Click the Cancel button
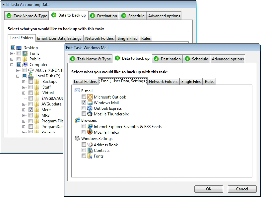 point(242,189)
